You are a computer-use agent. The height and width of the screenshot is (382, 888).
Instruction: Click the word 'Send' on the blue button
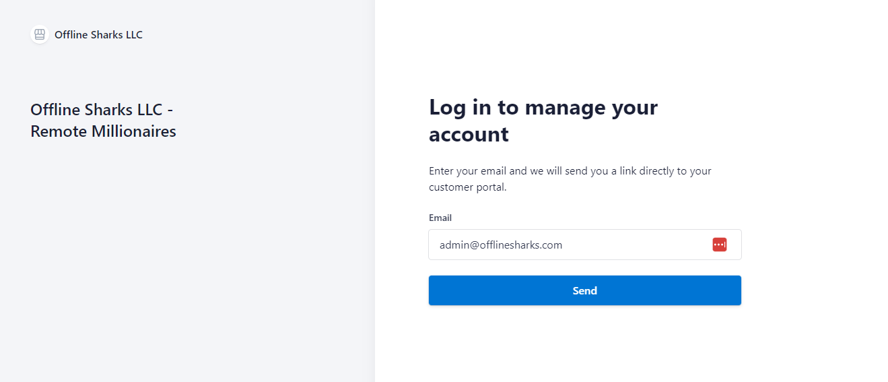point(584,290)
